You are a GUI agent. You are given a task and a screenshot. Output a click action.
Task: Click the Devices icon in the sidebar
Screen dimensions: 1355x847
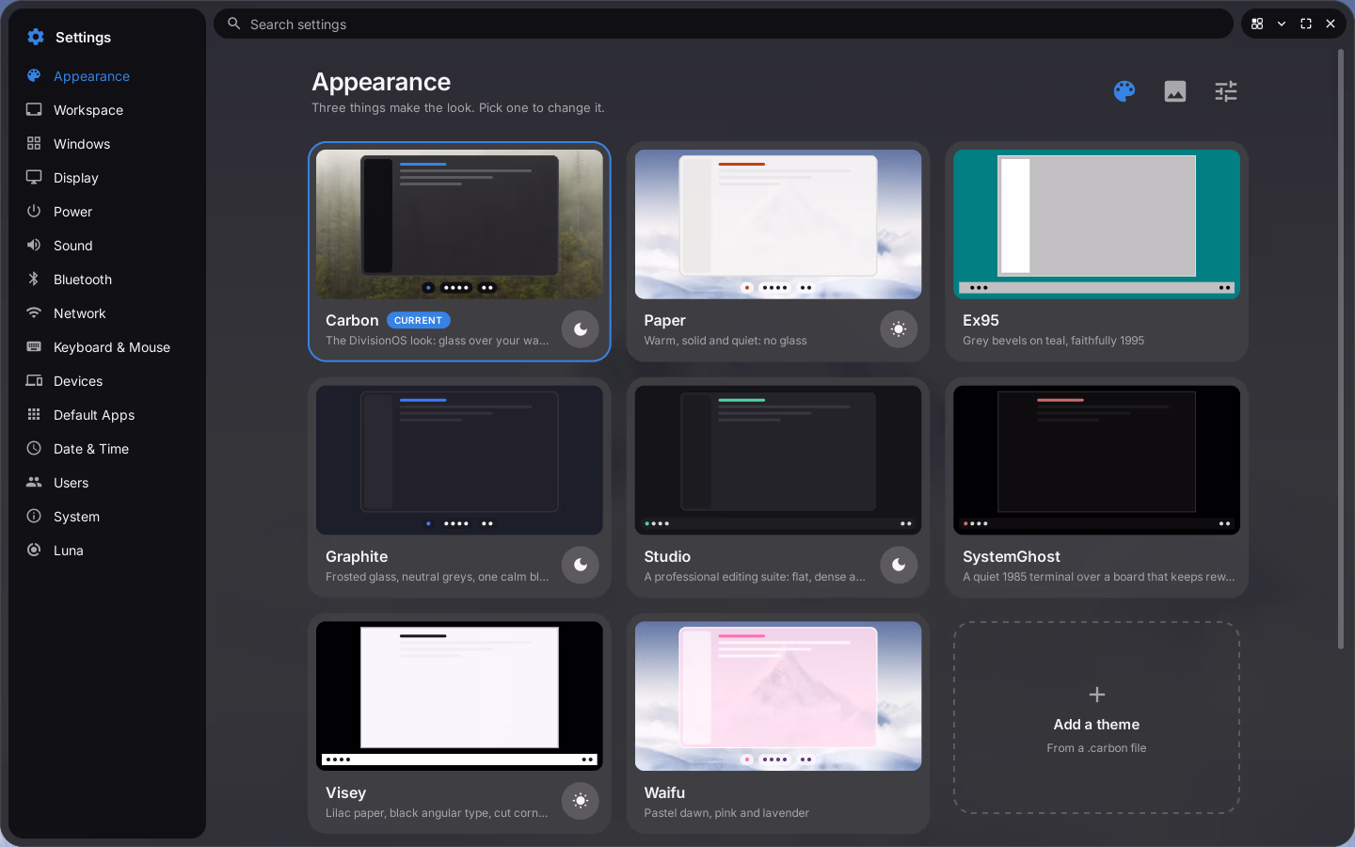(34, 380)
